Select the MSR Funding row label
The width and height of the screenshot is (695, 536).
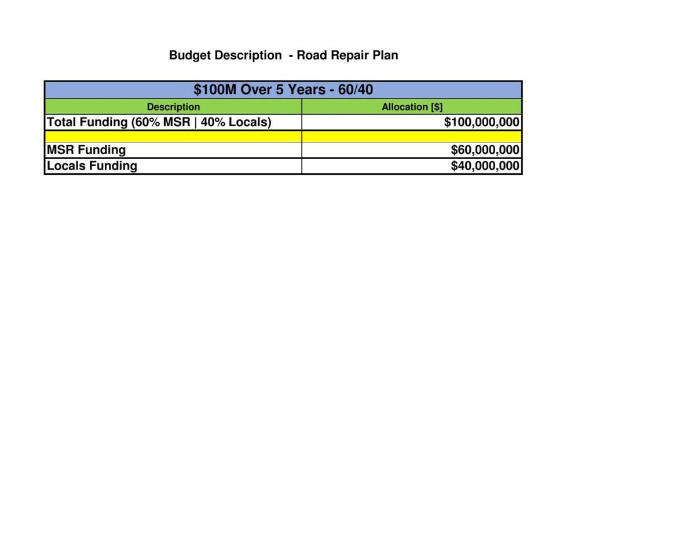pyautogui.click(x=86, y=149)
